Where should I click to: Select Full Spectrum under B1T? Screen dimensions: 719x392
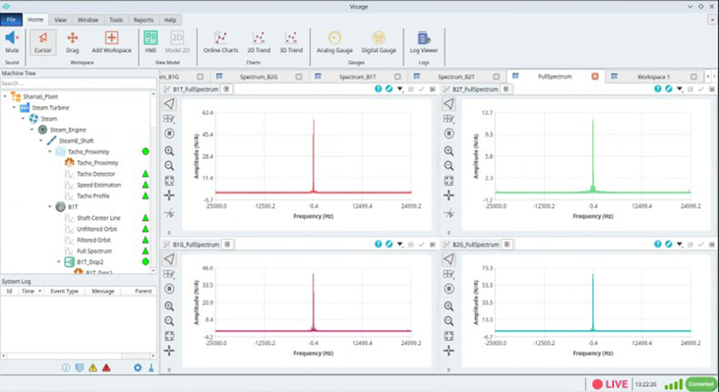(x=94, y=251)
